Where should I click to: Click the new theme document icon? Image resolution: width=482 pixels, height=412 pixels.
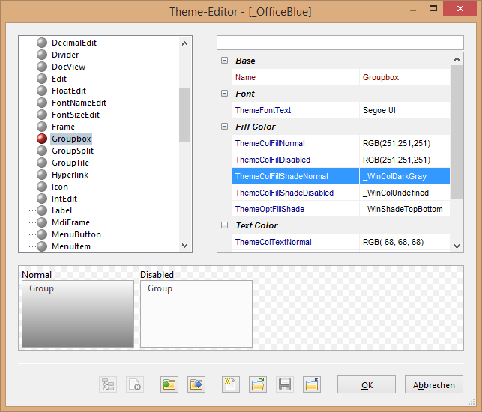point(231,384)
